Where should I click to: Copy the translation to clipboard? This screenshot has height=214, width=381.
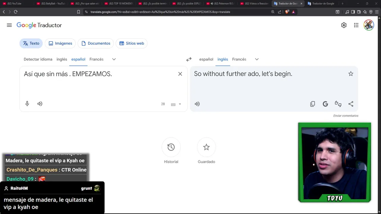[x=313, y=104]
